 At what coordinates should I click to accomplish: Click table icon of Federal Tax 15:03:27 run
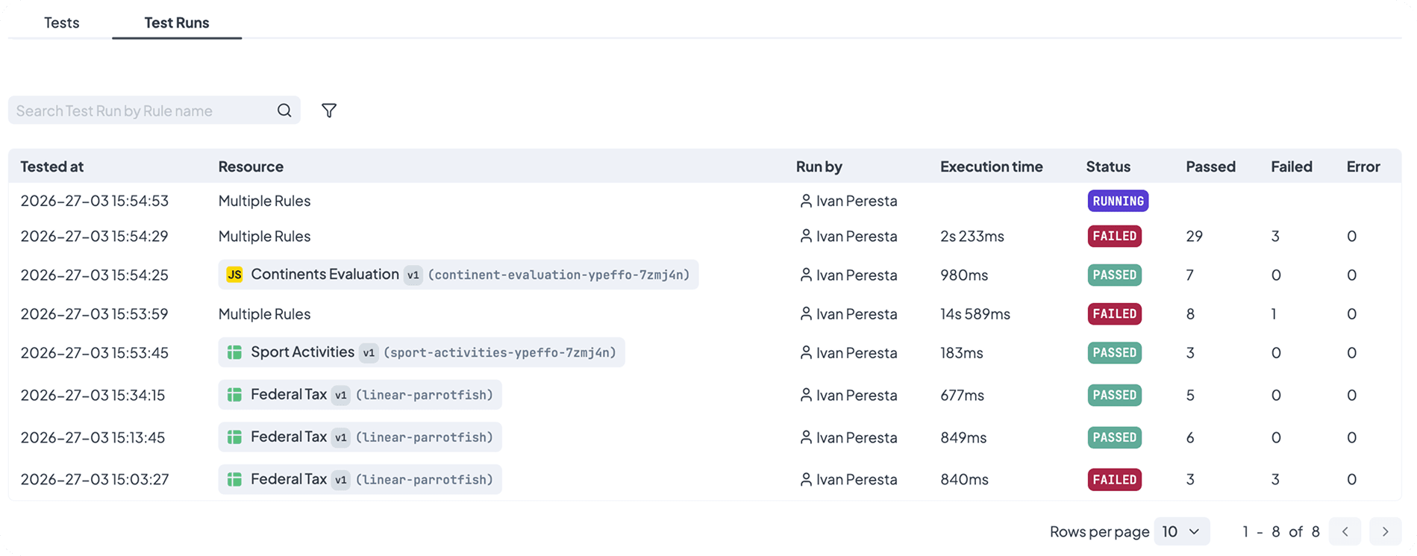tap(234, 479)
